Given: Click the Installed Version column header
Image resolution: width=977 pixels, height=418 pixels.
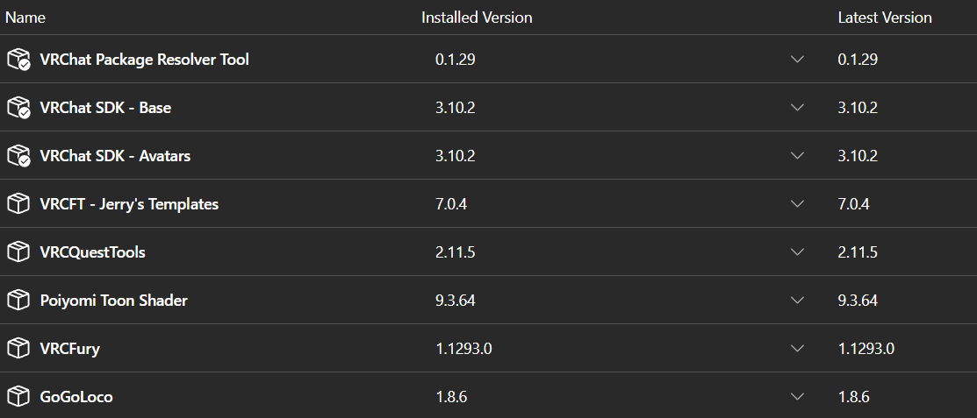Looking at the screenshot, I should 477,18.
